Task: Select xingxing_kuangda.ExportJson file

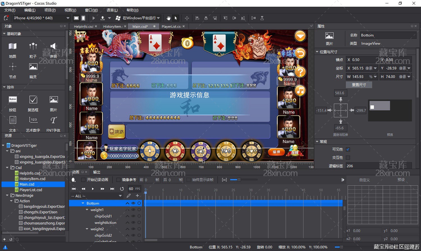Action: (x=42, y=156)
